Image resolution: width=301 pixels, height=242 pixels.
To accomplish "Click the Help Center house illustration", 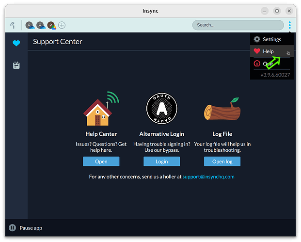I will pyautogui.click(x=101, y=109).
